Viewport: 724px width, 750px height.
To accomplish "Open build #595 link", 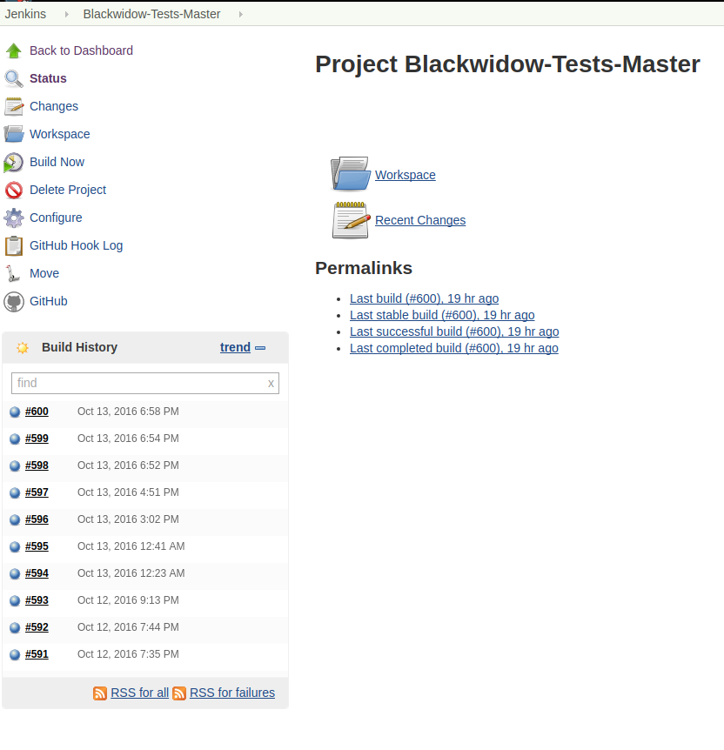I will click(x=37, y=546).
